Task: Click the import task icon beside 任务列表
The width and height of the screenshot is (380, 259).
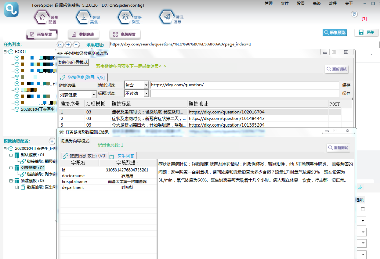Action: (60, 44)
